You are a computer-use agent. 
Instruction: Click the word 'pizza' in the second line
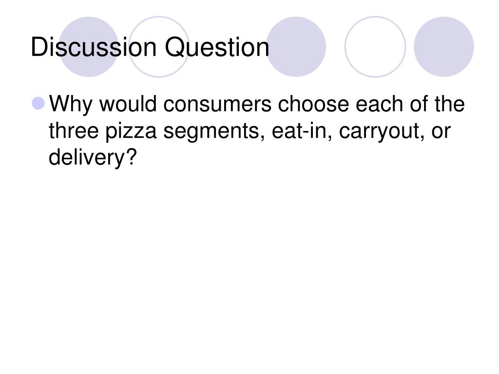(x=131, y=131)
